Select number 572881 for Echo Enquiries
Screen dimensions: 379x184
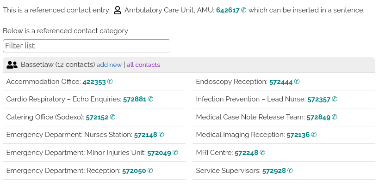(x=135, y=99)
